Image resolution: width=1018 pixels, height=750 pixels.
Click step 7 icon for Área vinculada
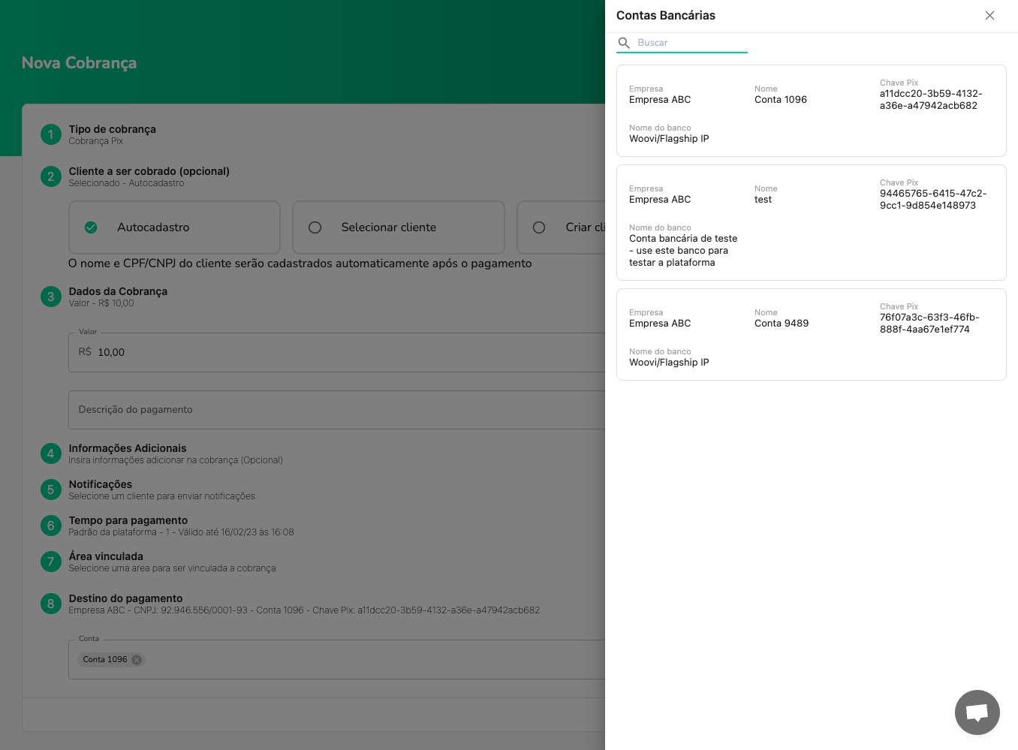(50, 562)
